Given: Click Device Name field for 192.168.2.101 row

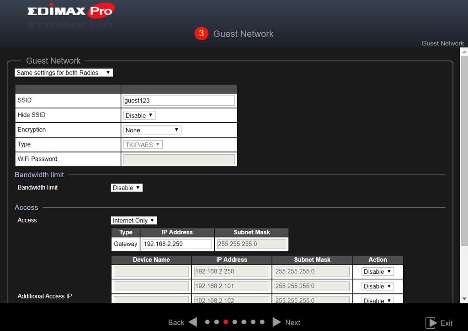Looking at the screenshot, I should [151, 286].
